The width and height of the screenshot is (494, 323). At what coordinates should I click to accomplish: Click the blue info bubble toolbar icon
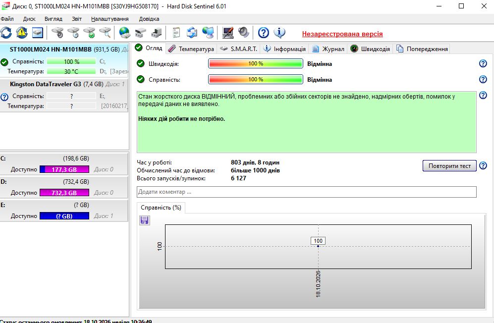click(x=279, y=33)
